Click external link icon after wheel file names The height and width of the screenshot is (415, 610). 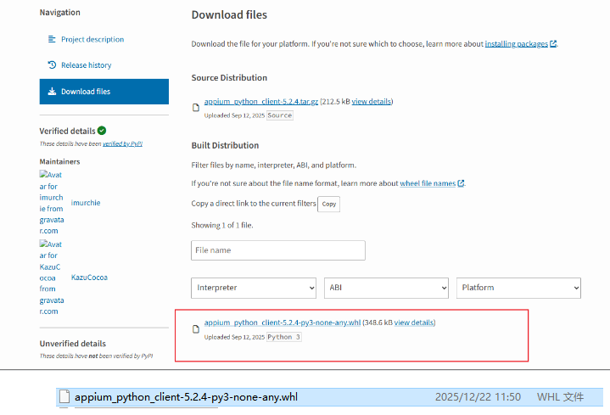click(461, 183)
